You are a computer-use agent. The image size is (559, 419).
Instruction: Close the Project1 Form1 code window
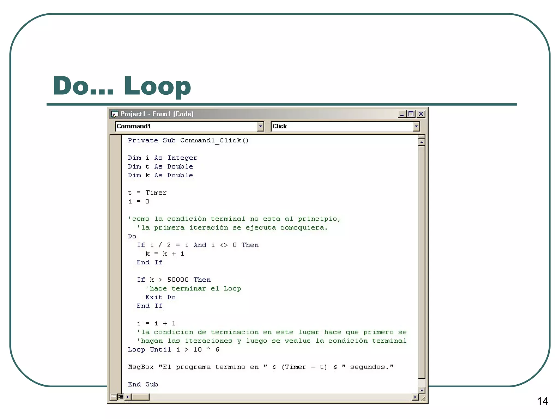[421, 114]
